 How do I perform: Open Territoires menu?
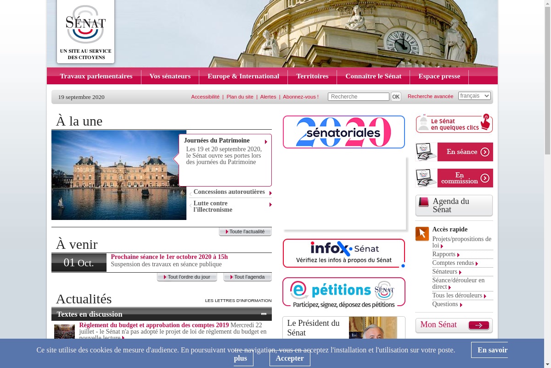(312, 76)
